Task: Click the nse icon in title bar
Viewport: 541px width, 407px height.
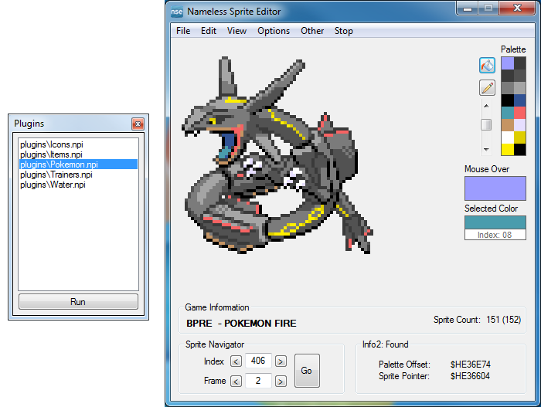Action: coord(177,12)
